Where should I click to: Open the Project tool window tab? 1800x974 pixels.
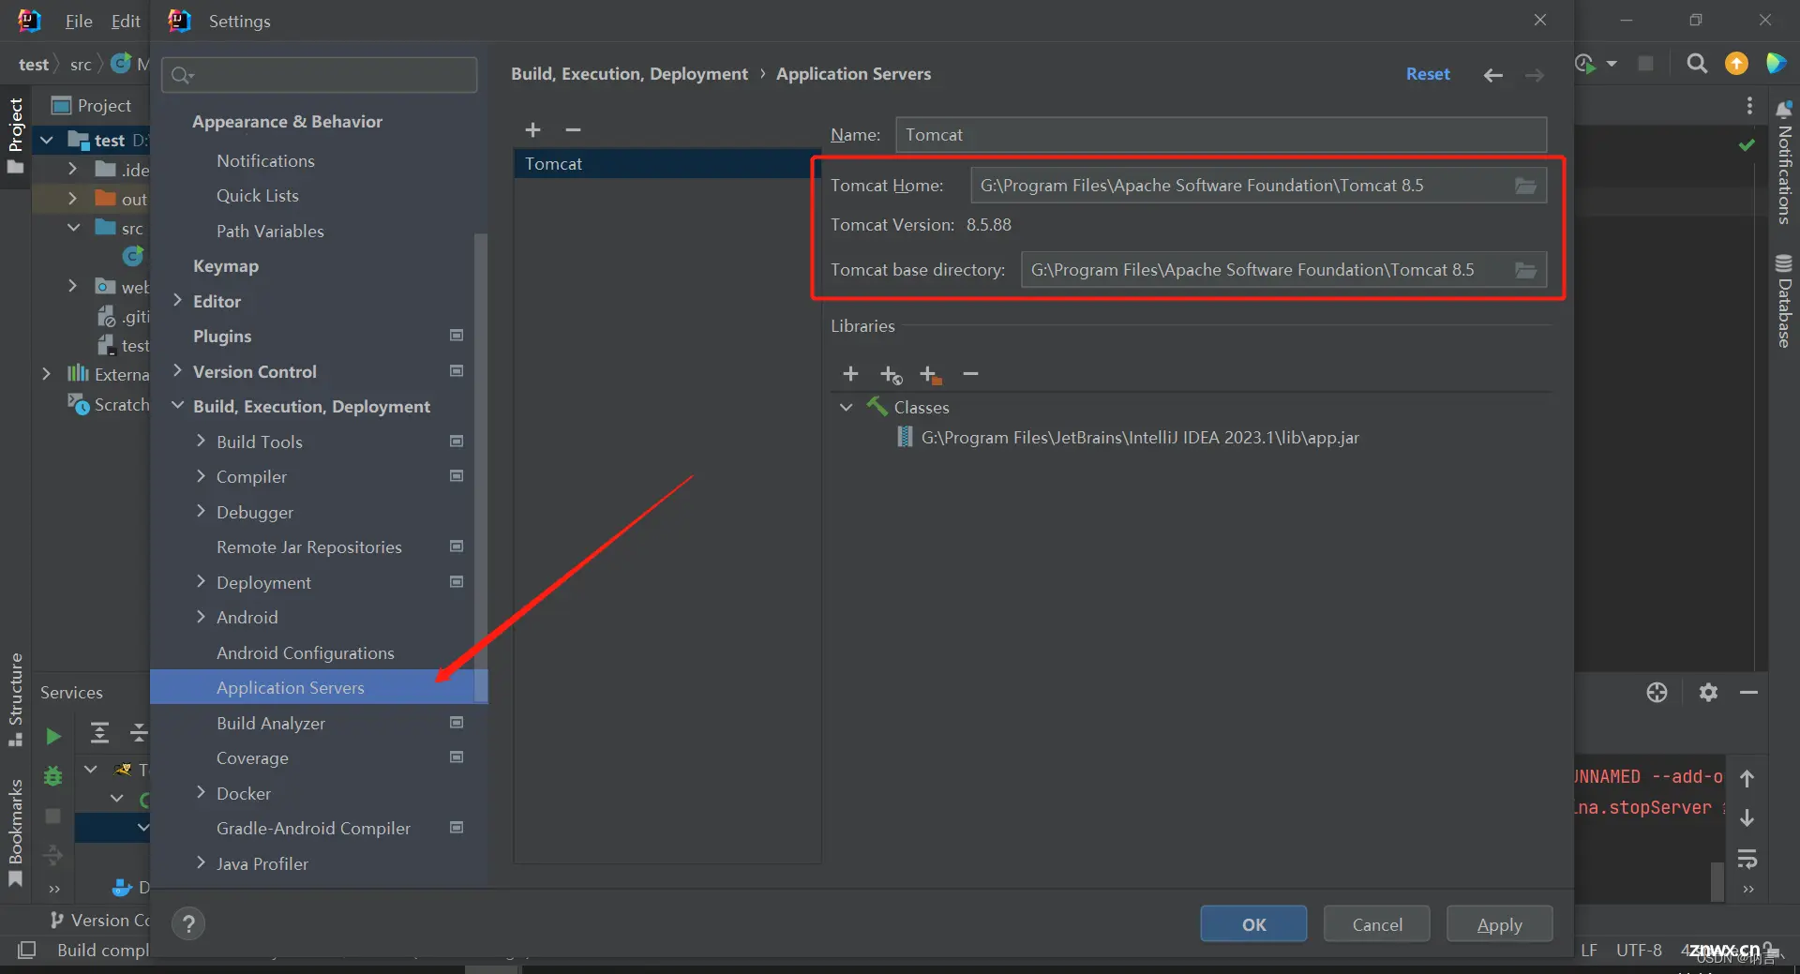(15, 135)
